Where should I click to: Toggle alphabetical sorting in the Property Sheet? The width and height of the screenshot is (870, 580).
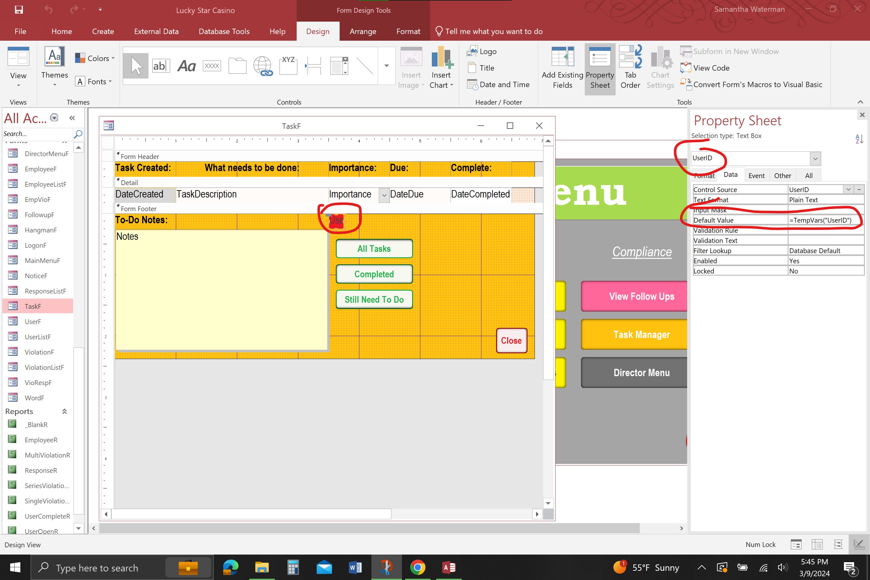[x=859, y=139]
